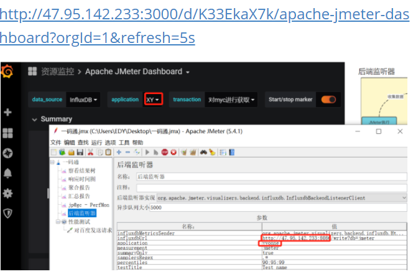Open the transaction 对myc进行获取 dropdown

(x=231, y=100)
